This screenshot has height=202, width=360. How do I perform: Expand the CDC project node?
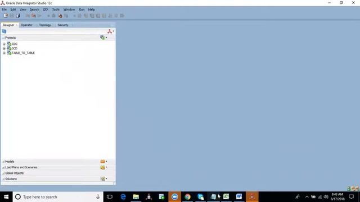click(x=4, y=44)
